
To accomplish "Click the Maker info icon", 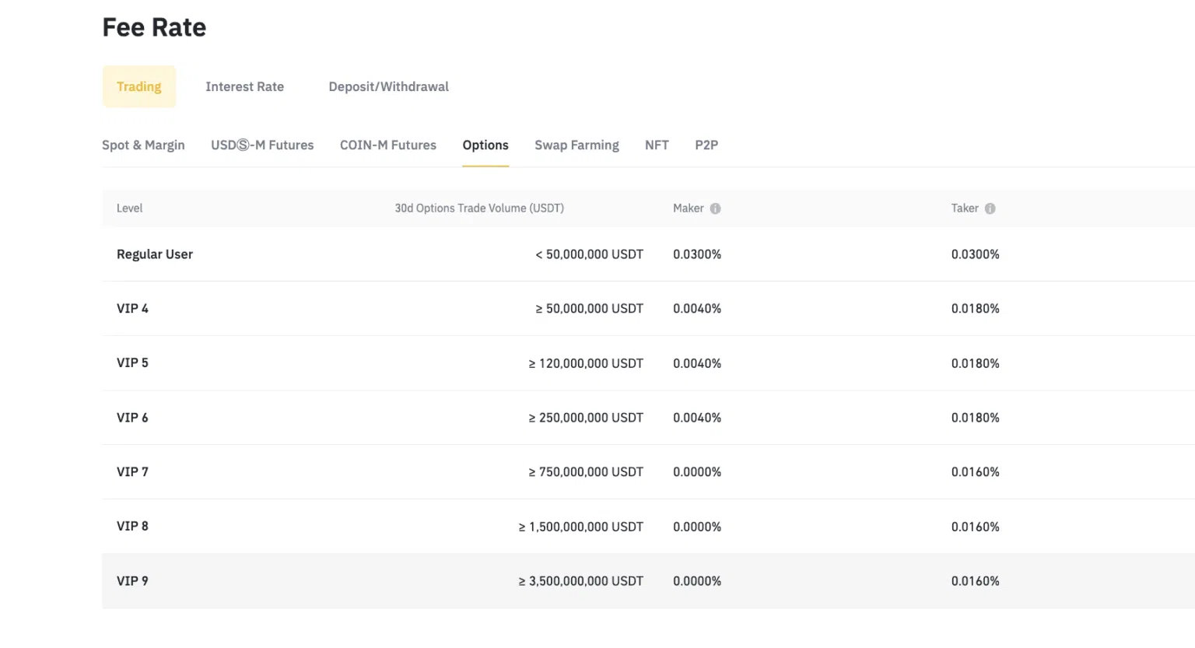I will tap(715, 208).
